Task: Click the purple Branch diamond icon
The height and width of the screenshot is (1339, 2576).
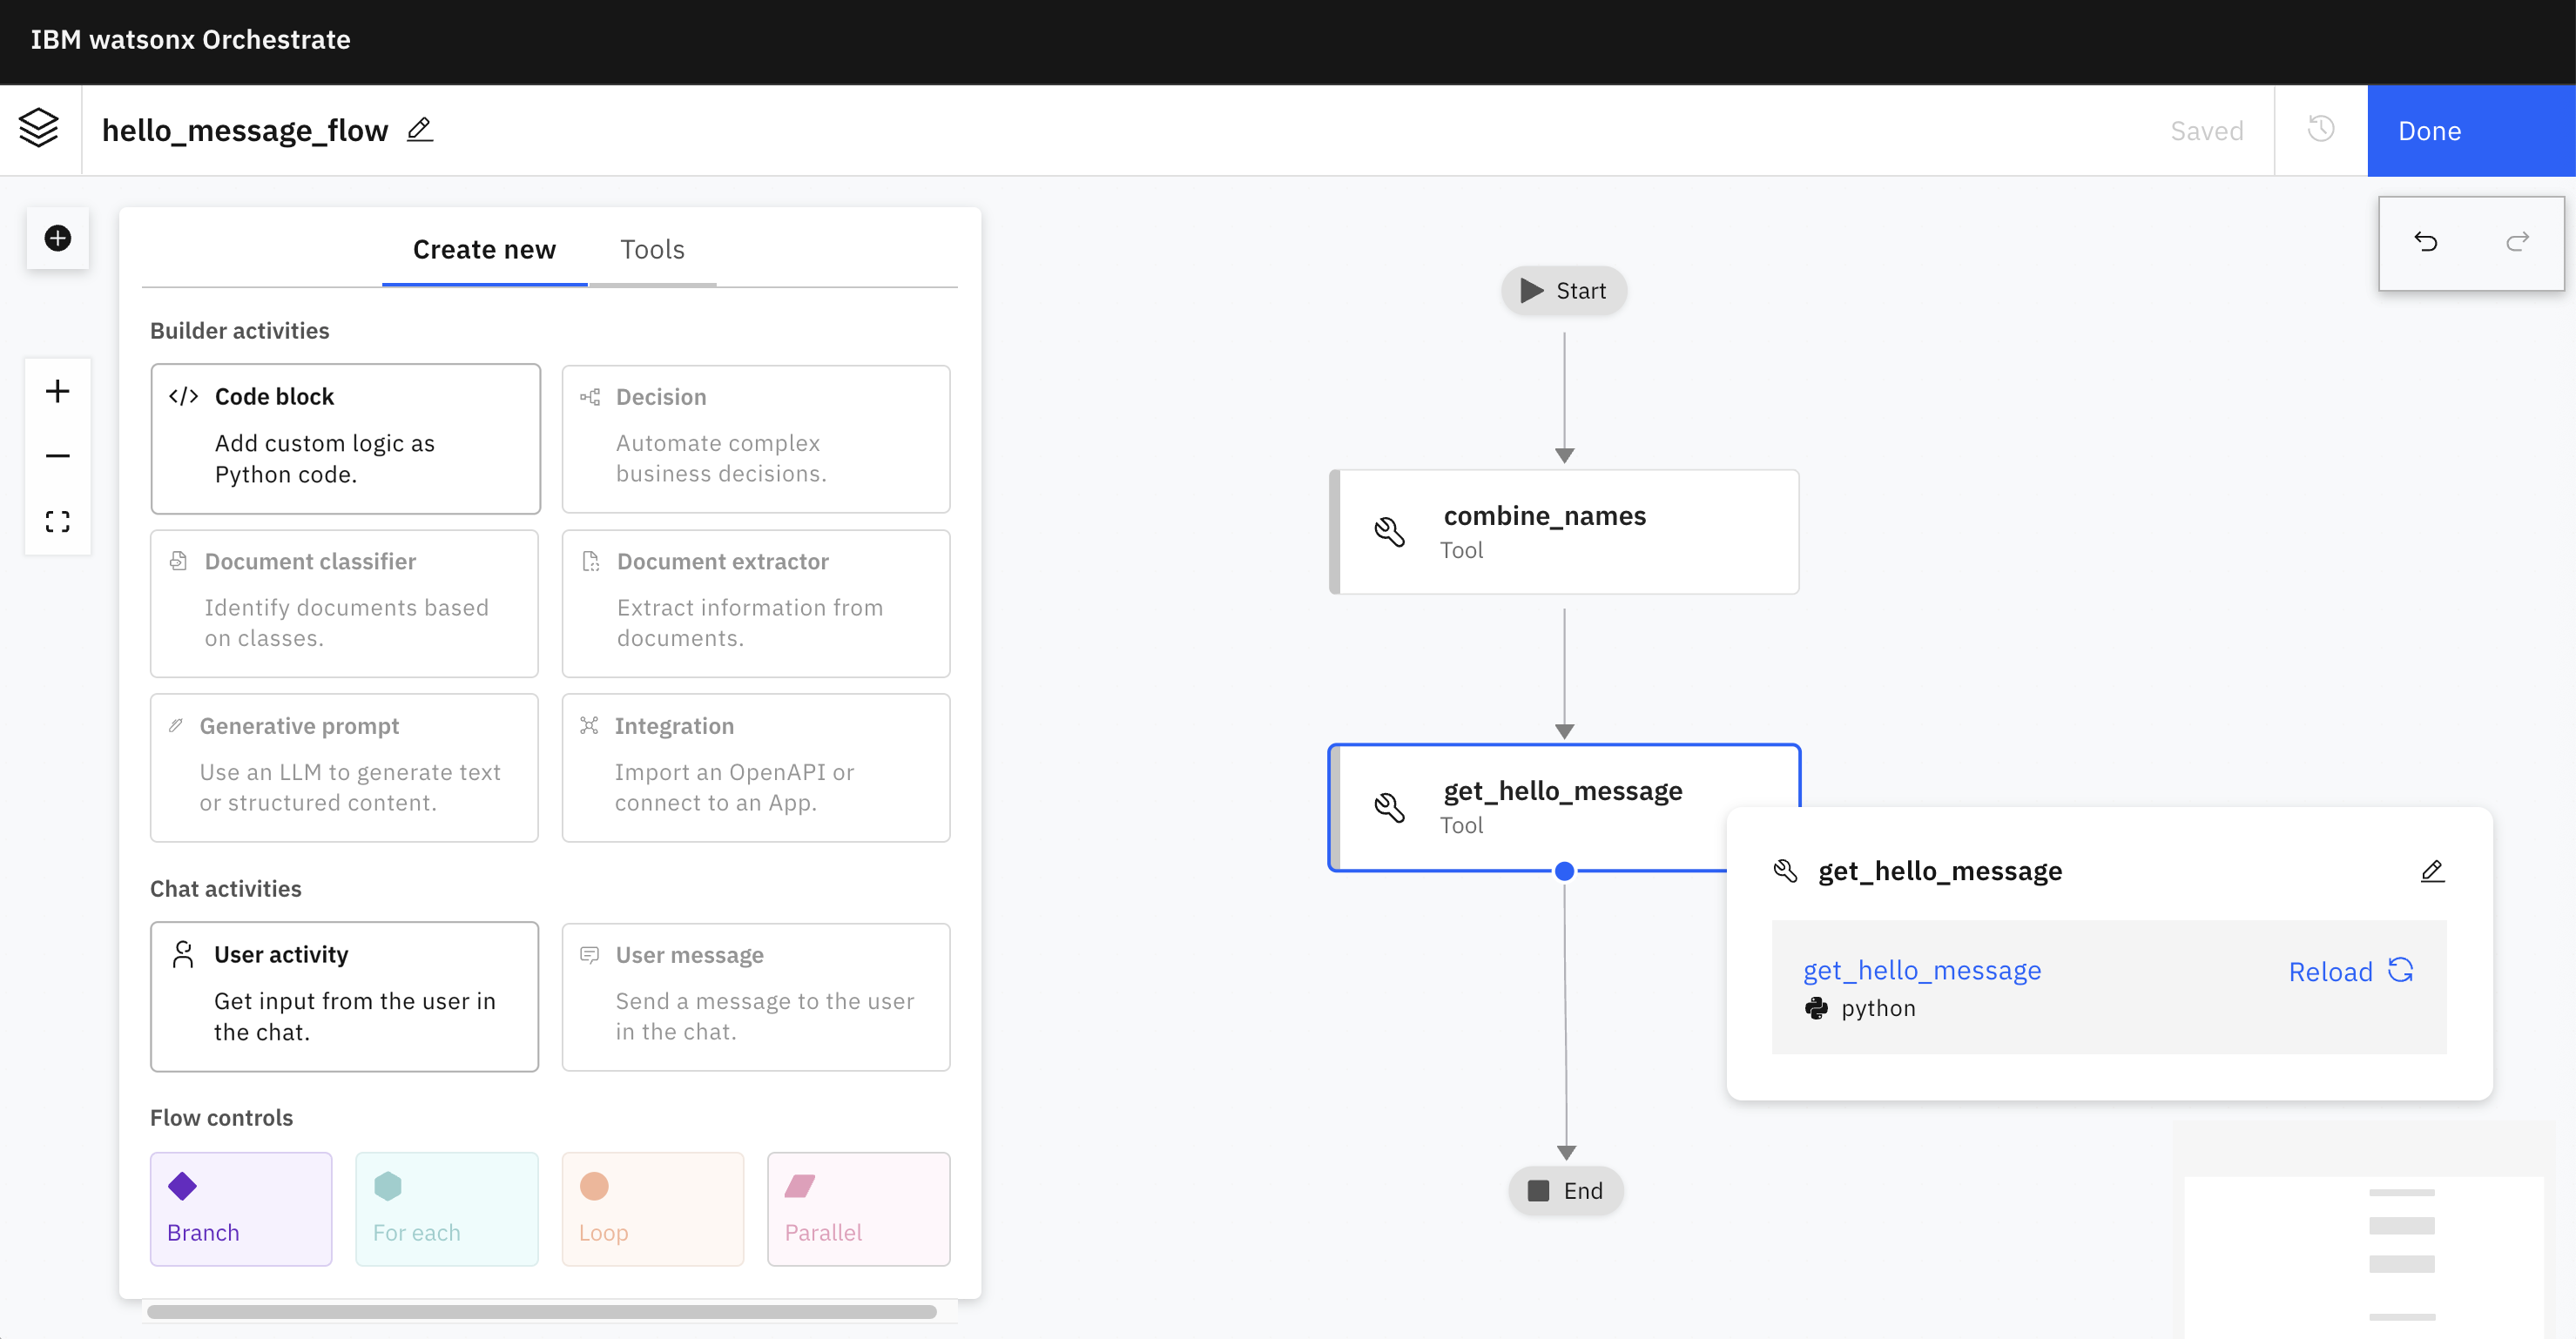Action: click(183, 1187)
